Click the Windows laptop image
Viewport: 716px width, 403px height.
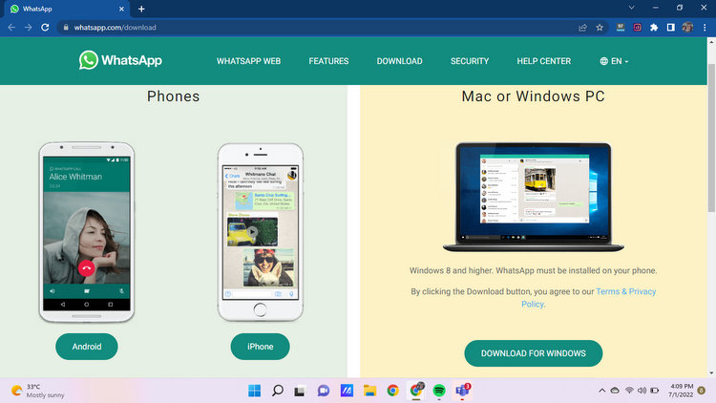[x=534, y=197]
